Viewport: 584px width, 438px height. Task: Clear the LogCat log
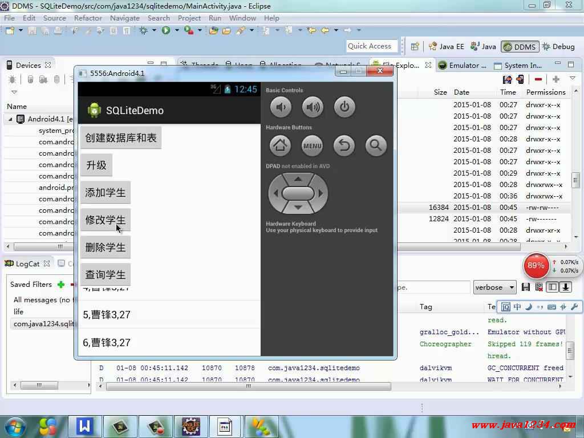(x=538, y=287)
